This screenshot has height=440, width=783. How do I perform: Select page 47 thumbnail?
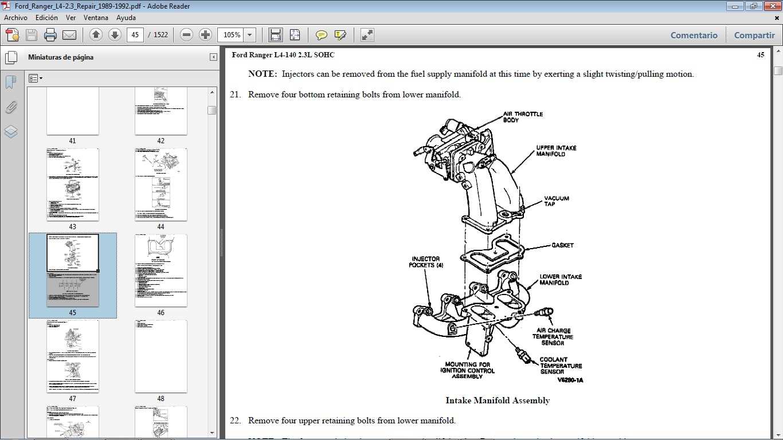[x=72, y=356]
